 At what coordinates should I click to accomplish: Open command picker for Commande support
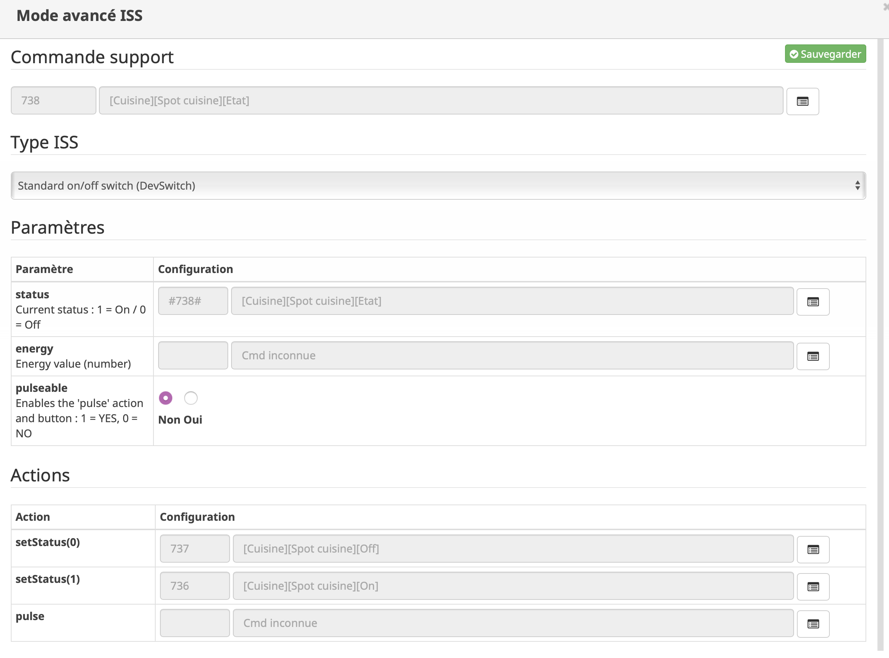(x=802, y=101)
